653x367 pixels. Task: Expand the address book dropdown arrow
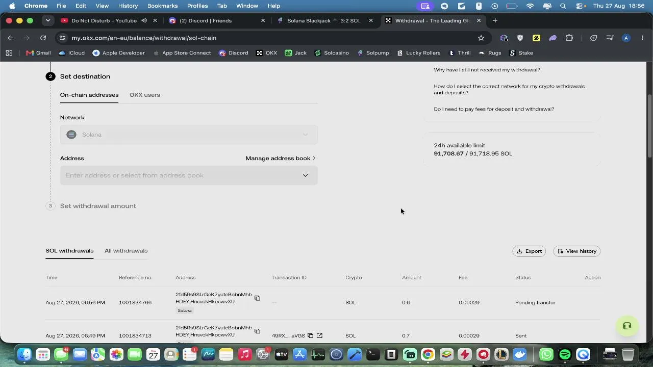click(x=305, y=175)
